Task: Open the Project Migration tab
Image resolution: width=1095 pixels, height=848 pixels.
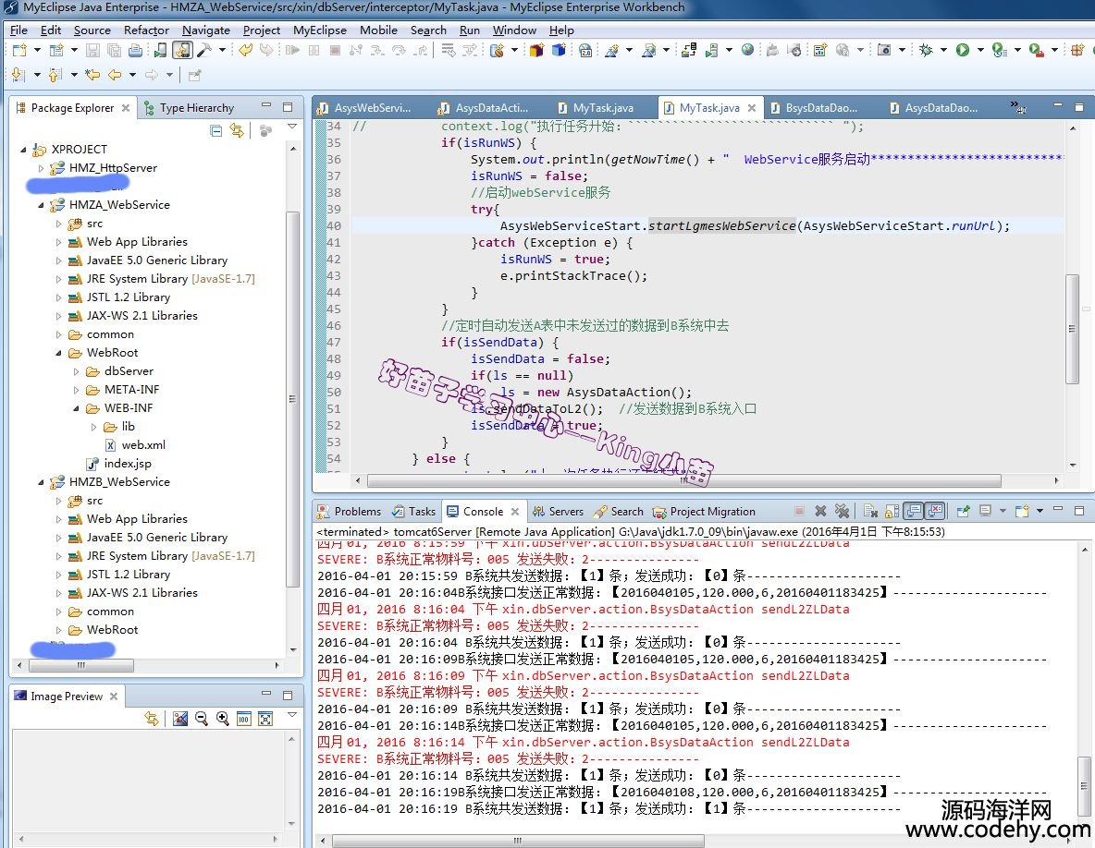Action: point(704,511)
